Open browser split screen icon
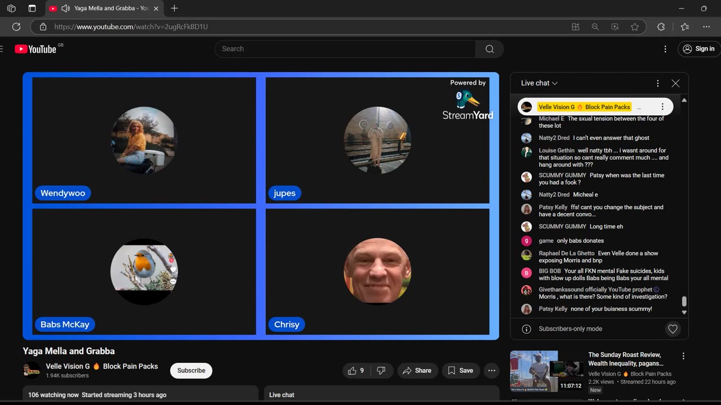 click(x=575, y=26)
